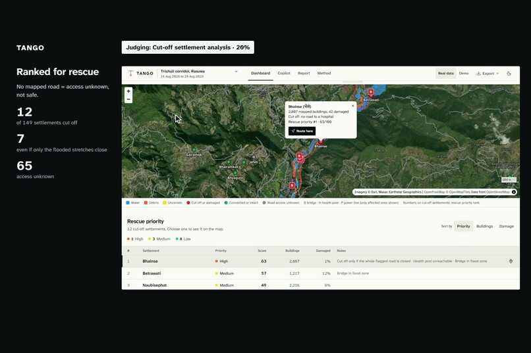Click the green Gairathok settlement dot
531x353 pixels.
(194, 150)
